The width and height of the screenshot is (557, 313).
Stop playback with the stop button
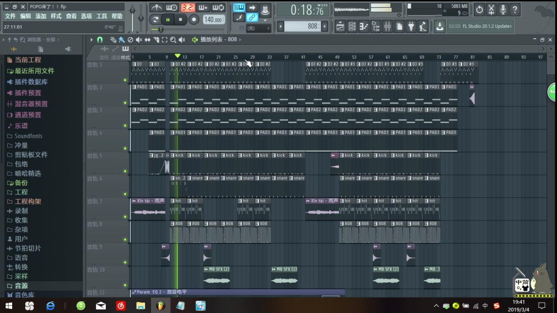(x=181, y=20)
